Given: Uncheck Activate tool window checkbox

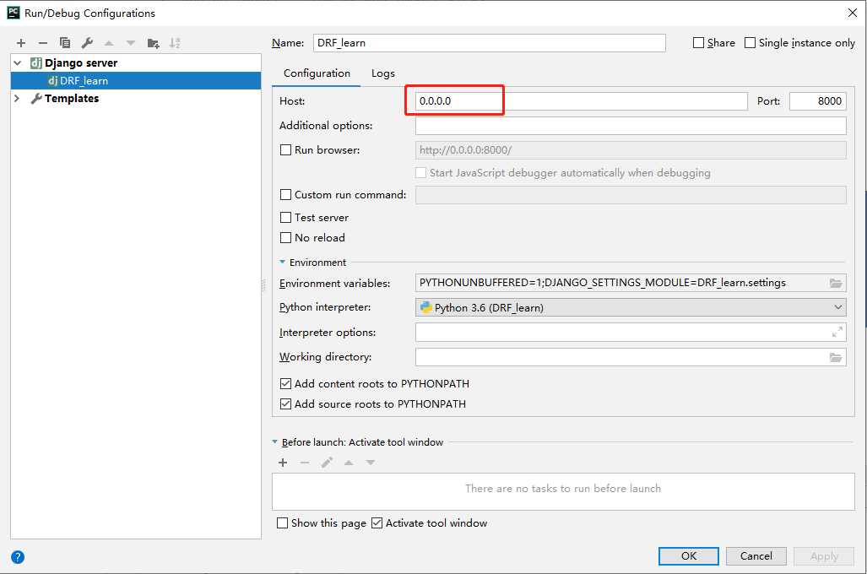Looking at the screenshot, I should click(377, 523).
